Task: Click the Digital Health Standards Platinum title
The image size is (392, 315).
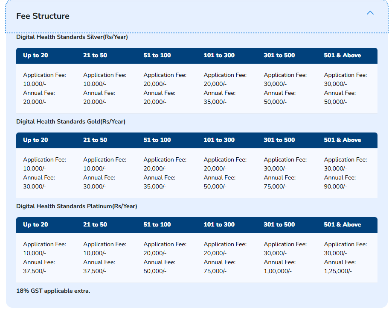Action: point(76,206)
